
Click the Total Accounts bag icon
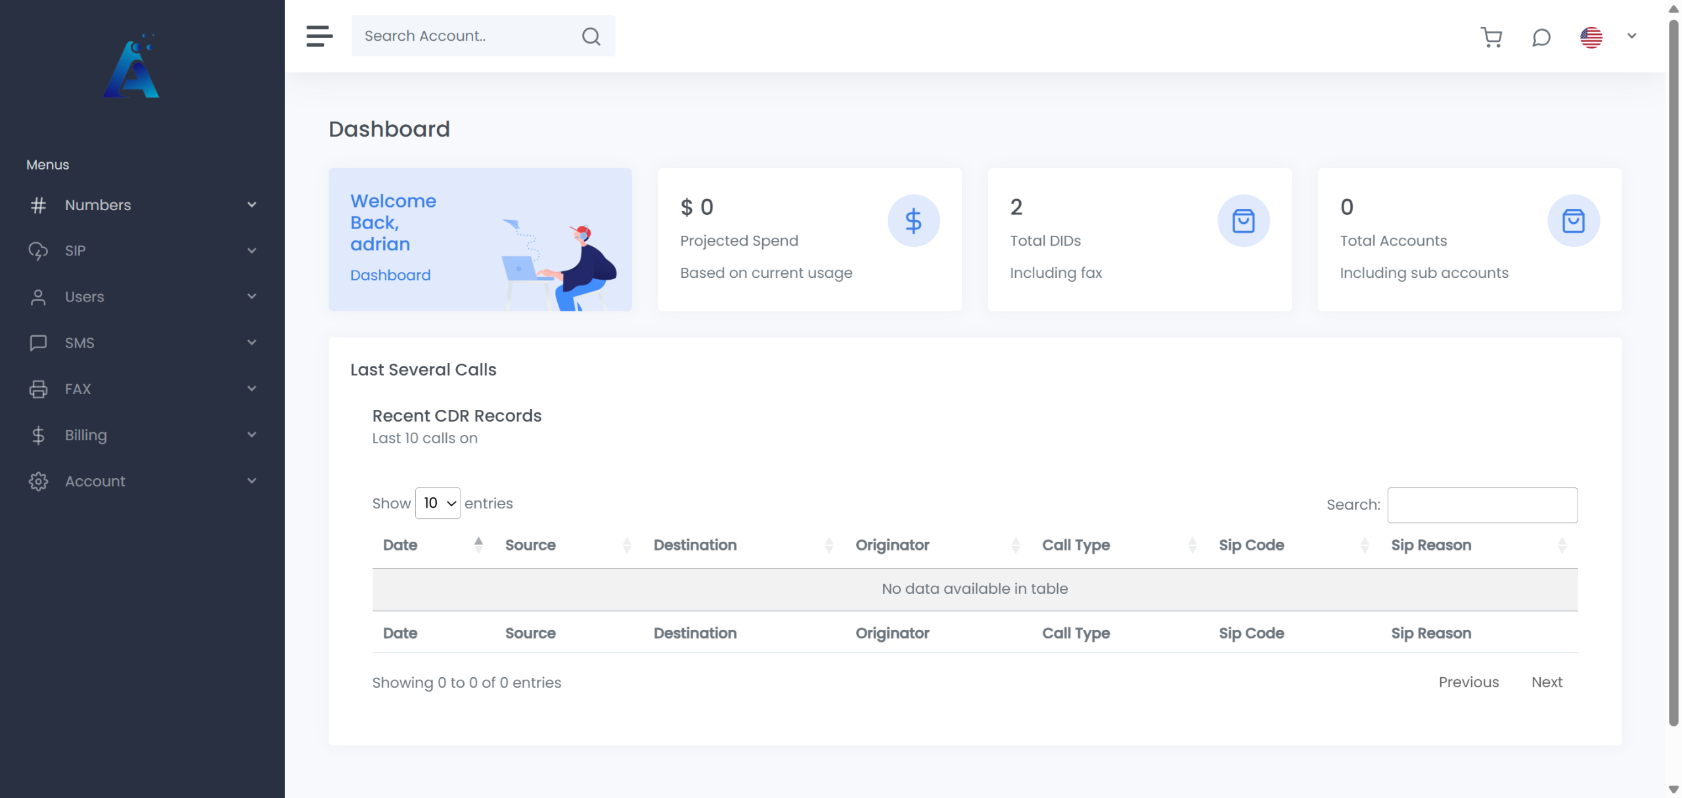[1573, 221]
